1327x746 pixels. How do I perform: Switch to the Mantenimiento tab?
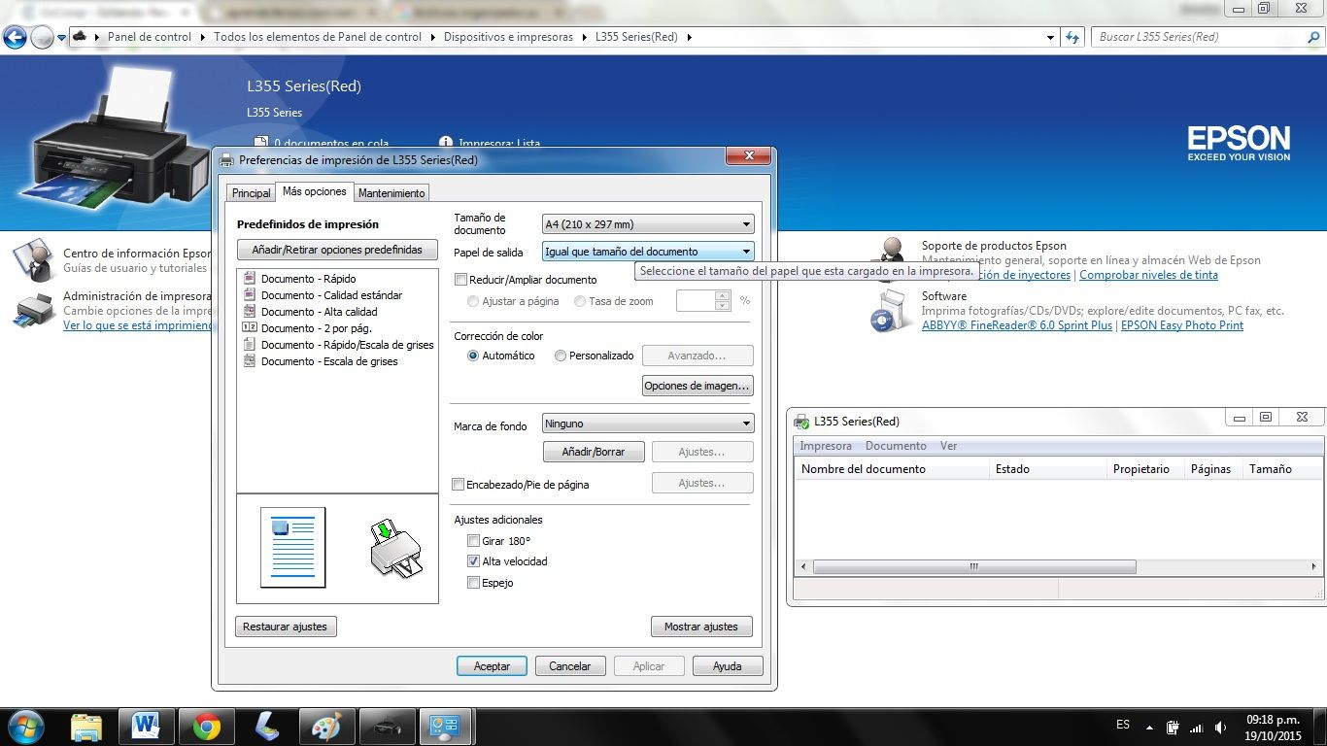point(391,193)
